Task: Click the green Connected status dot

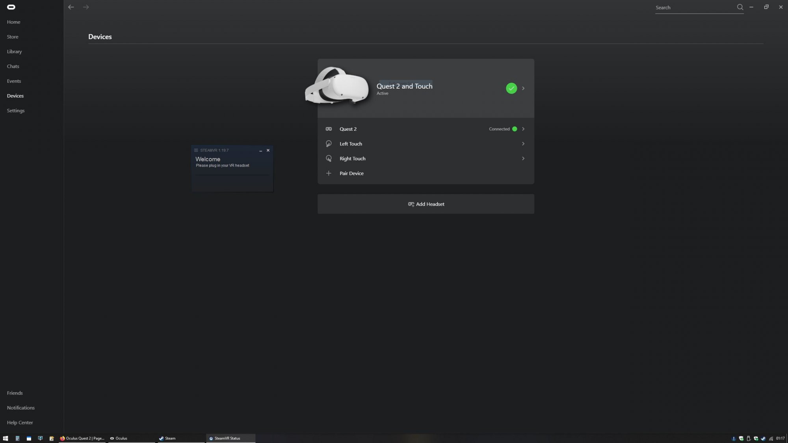Action: pos(515,129)
